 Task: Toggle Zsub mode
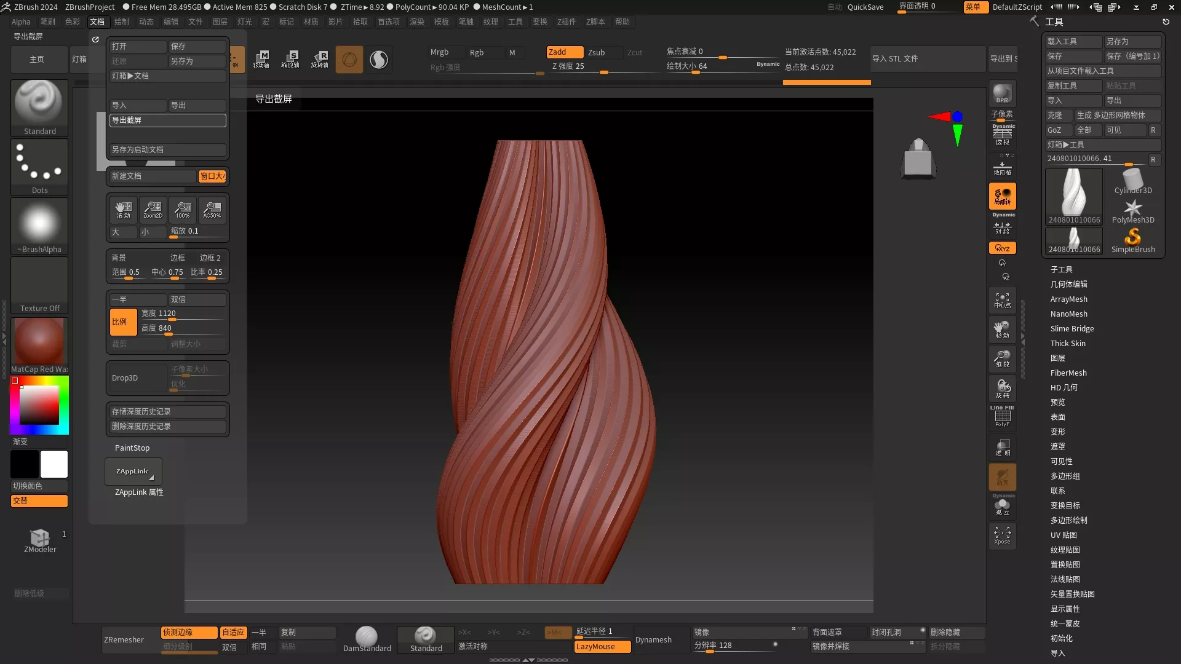tap(603, 52)
